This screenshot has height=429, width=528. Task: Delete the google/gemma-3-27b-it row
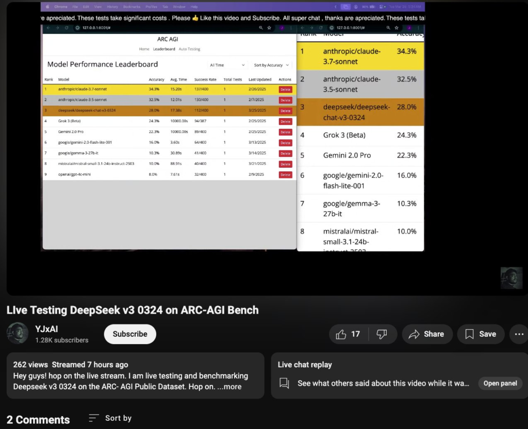point(285,153)
